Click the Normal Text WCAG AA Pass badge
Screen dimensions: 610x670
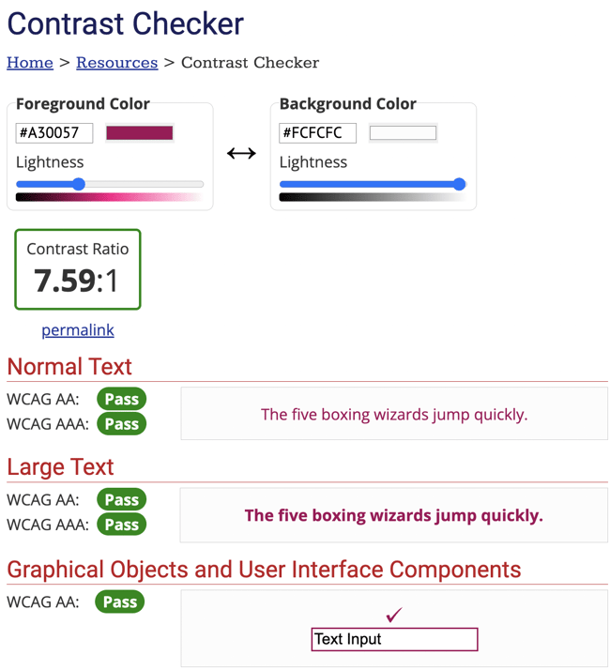pyautogui.click(x=121, y=399)
